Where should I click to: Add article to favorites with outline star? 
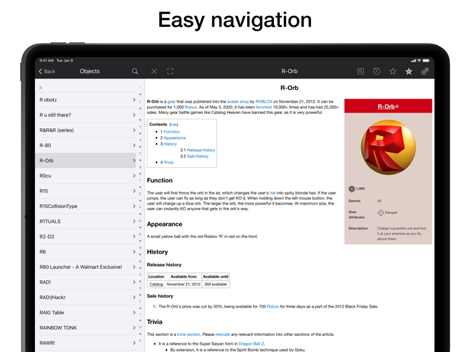(x=393, y=71)
